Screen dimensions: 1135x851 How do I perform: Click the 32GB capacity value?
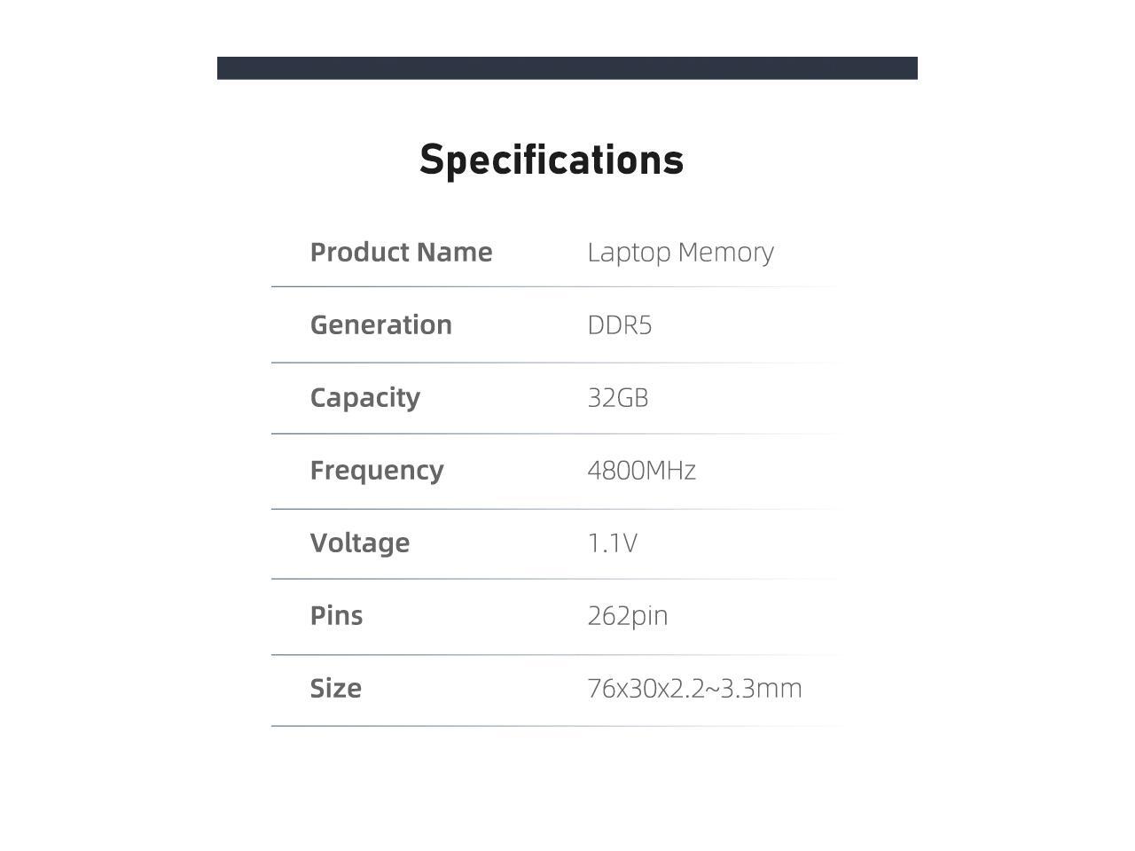point(617,398)
